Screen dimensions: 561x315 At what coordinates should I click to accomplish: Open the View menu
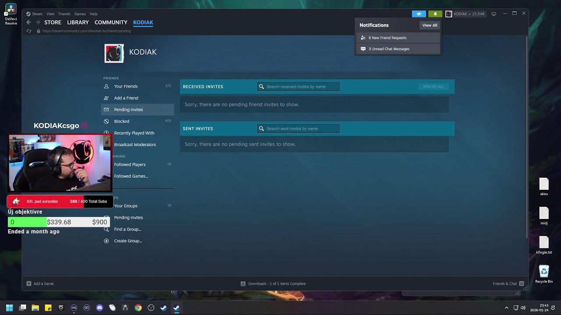click(x=50, y=14)
